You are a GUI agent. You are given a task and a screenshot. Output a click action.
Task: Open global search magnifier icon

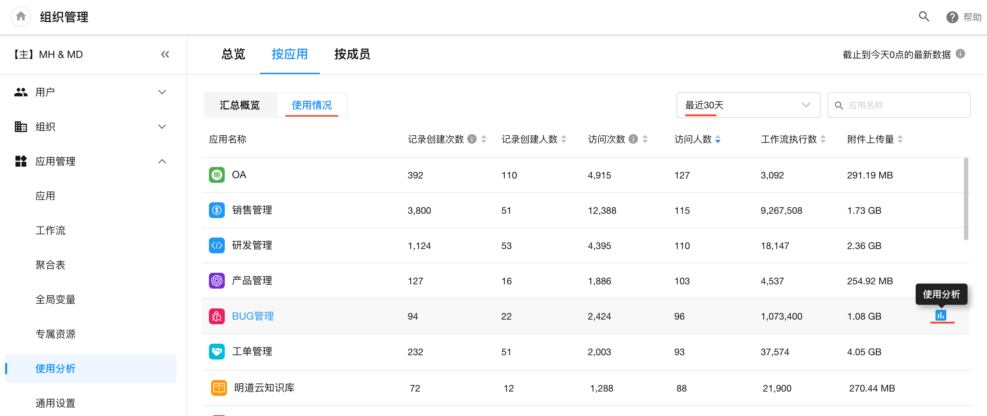click(924, 17)
